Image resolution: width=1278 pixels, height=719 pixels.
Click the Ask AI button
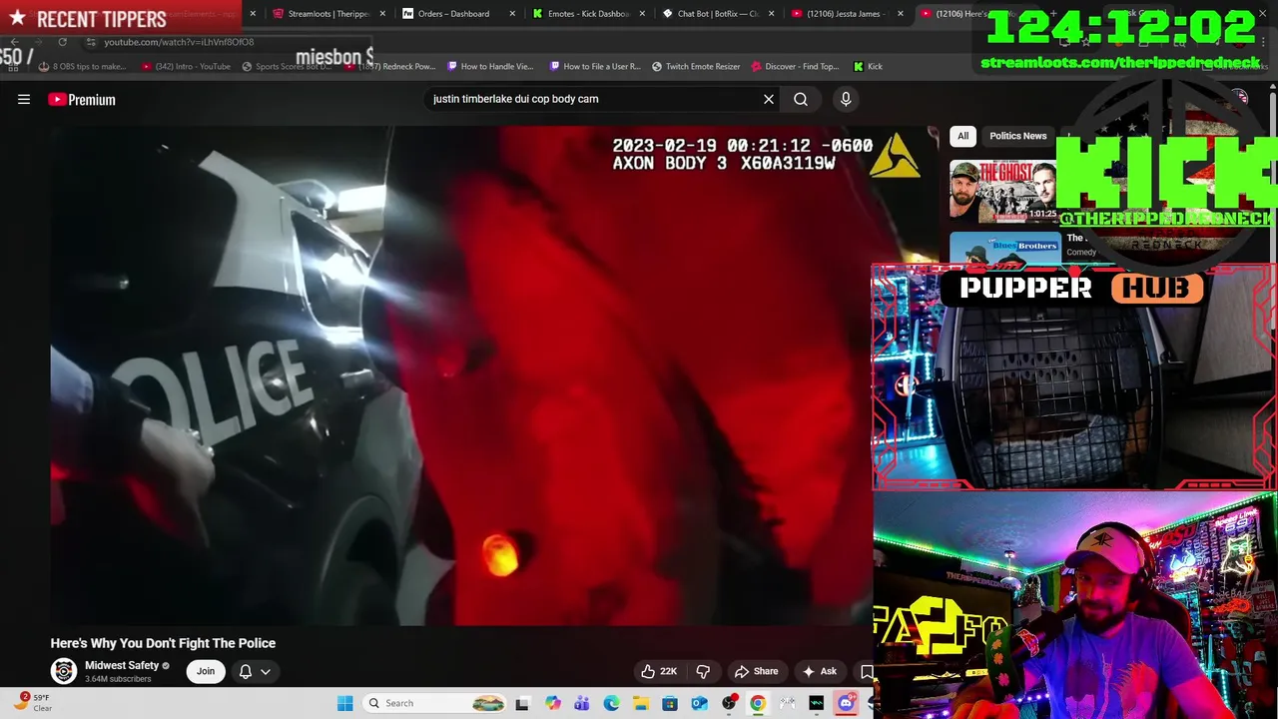pos(819,671)
